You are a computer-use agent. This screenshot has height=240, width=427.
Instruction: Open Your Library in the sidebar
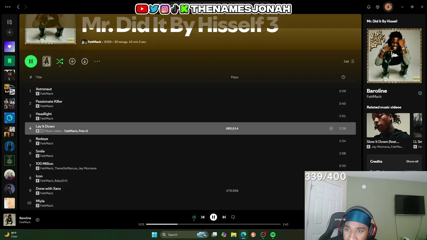pyautogui.click(x=9, y=22)
